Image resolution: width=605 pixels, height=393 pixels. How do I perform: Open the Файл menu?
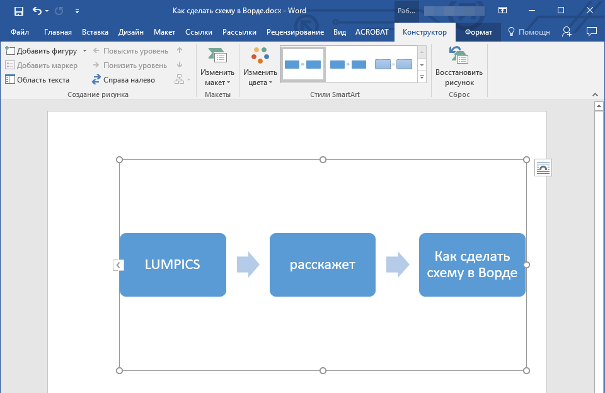pyautogui.click(x=20, y=32)
